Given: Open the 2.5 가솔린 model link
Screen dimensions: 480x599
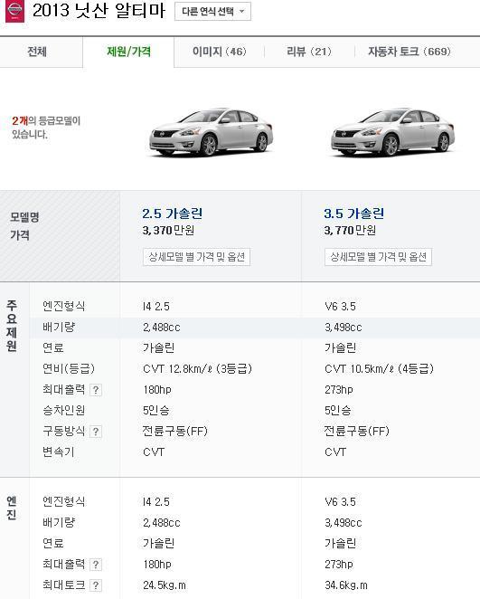Looking at the screenshot, I should (x=172, y=214).
